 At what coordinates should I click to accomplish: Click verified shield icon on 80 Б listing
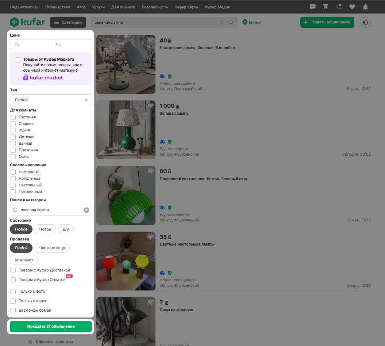point(170,207)
